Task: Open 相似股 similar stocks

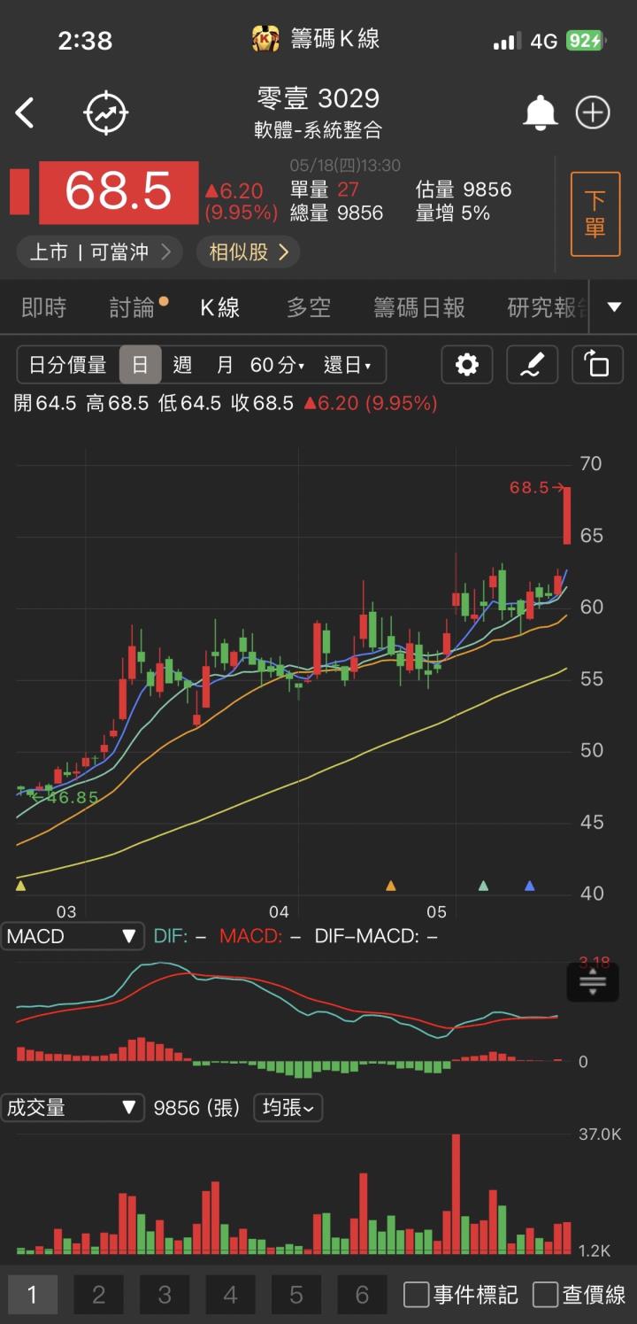Action: pyautogui.click(x=248, y=252)
